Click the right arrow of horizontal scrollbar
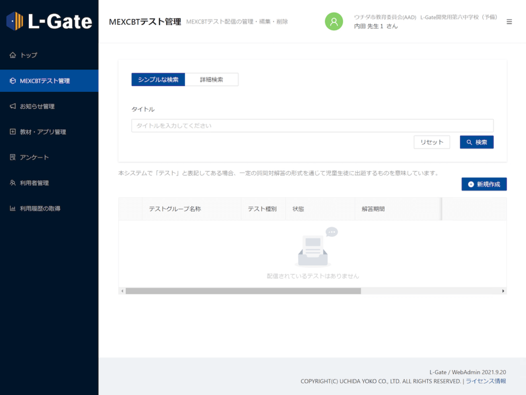The width and height of the screenshot is (526, 395). [503, 291]
